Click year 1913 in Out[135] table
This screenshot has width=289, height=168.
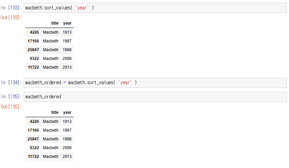[67, 122]
